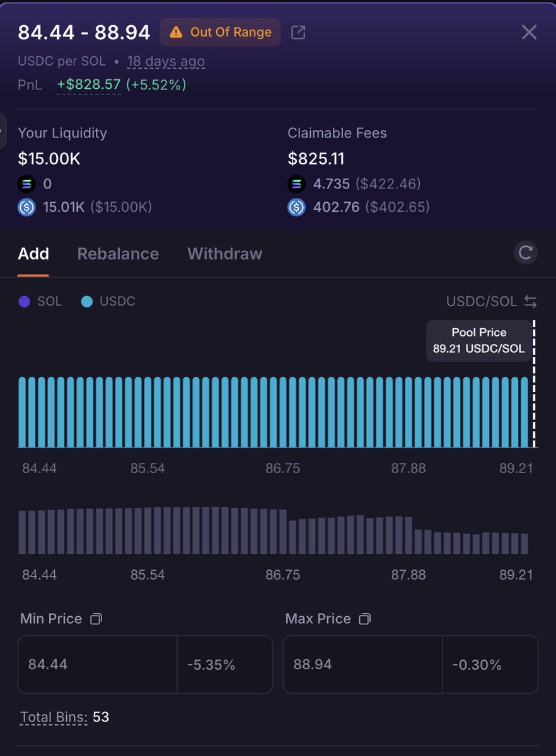Click the USDC token icon under Claimable Fees
The height and width of the screenshot is (756, 556).
[296, 207]
